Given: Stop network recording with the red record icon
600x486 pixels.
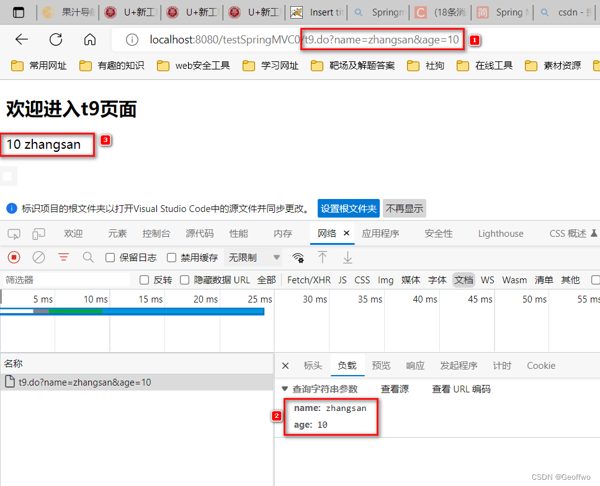Looking at the screenshot, I should pos(13,257).
